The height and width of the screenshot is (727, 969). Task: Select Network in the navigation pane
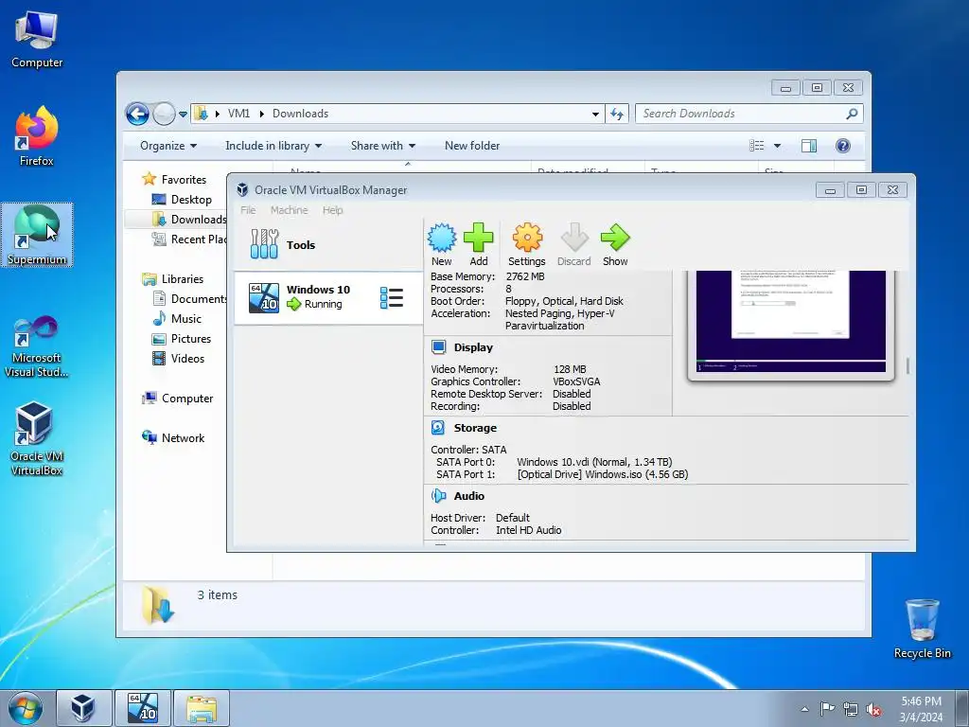click(x=183, y=438)
